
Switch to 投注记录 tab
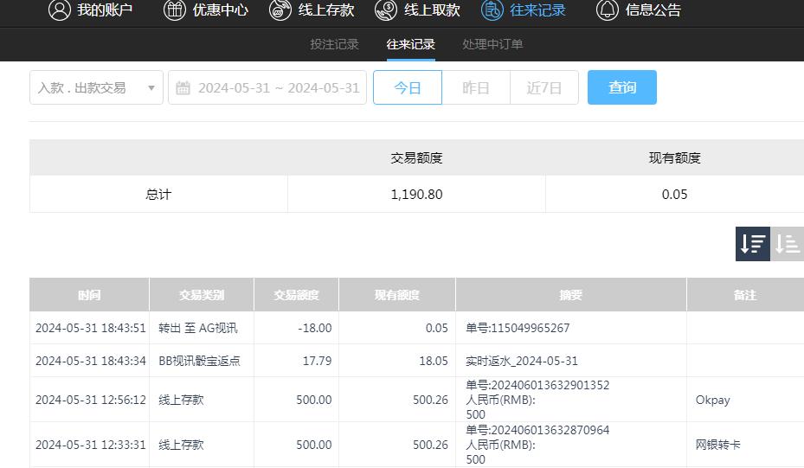(334, 44)
